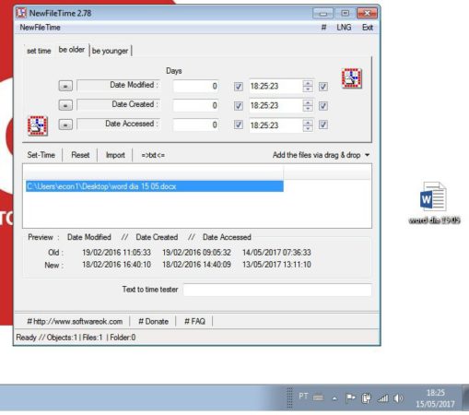The image size is (469, 415).
Task: Toggle the Date Modified checkbox before the time
Action: [x=239, y=87]
